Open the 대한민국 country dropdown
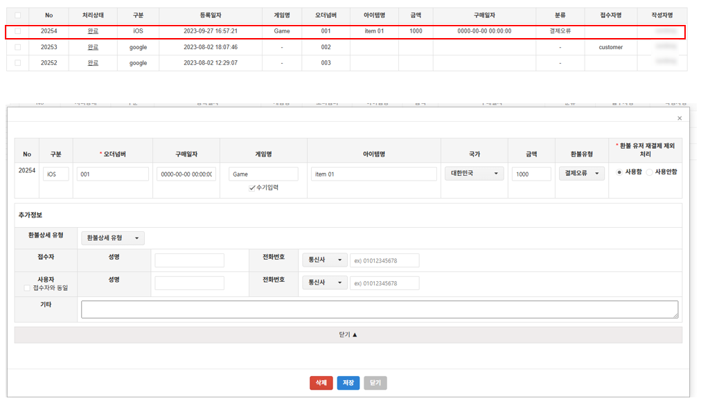 (474, 174)
